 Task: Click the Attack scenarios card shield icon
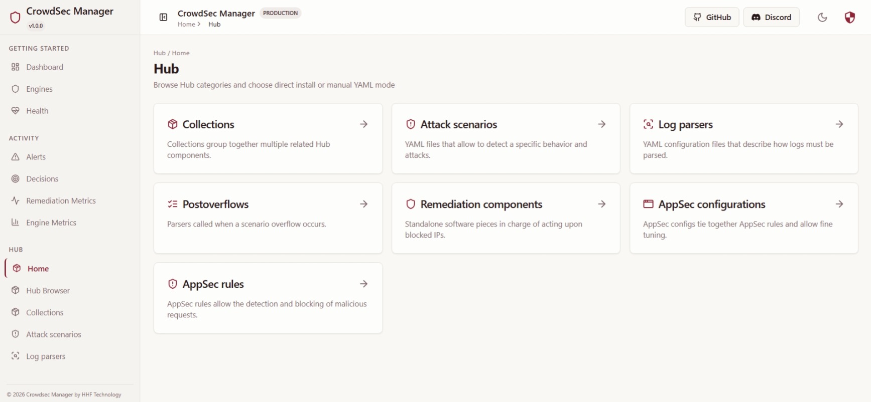(411, 124)
